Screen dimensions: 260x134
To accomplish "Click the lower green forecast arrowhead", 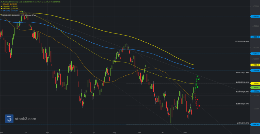I will [197, 87].
